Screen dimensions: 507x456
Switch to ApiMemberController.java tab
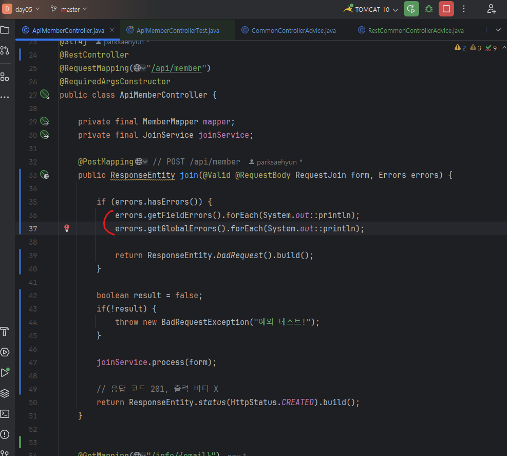click(x=68, y=30)
